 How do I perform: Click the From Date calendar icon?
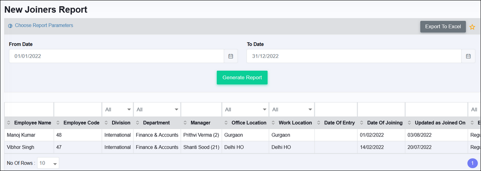click(x=230, y=56)
